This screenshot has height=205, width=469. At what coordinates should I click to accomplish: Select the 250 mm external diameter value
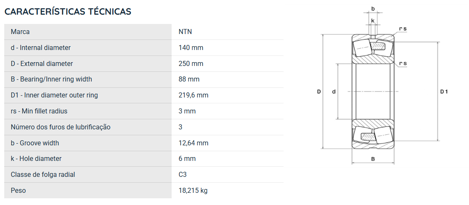coord(191,64)
